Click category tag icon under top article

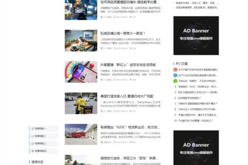[102, 17]
